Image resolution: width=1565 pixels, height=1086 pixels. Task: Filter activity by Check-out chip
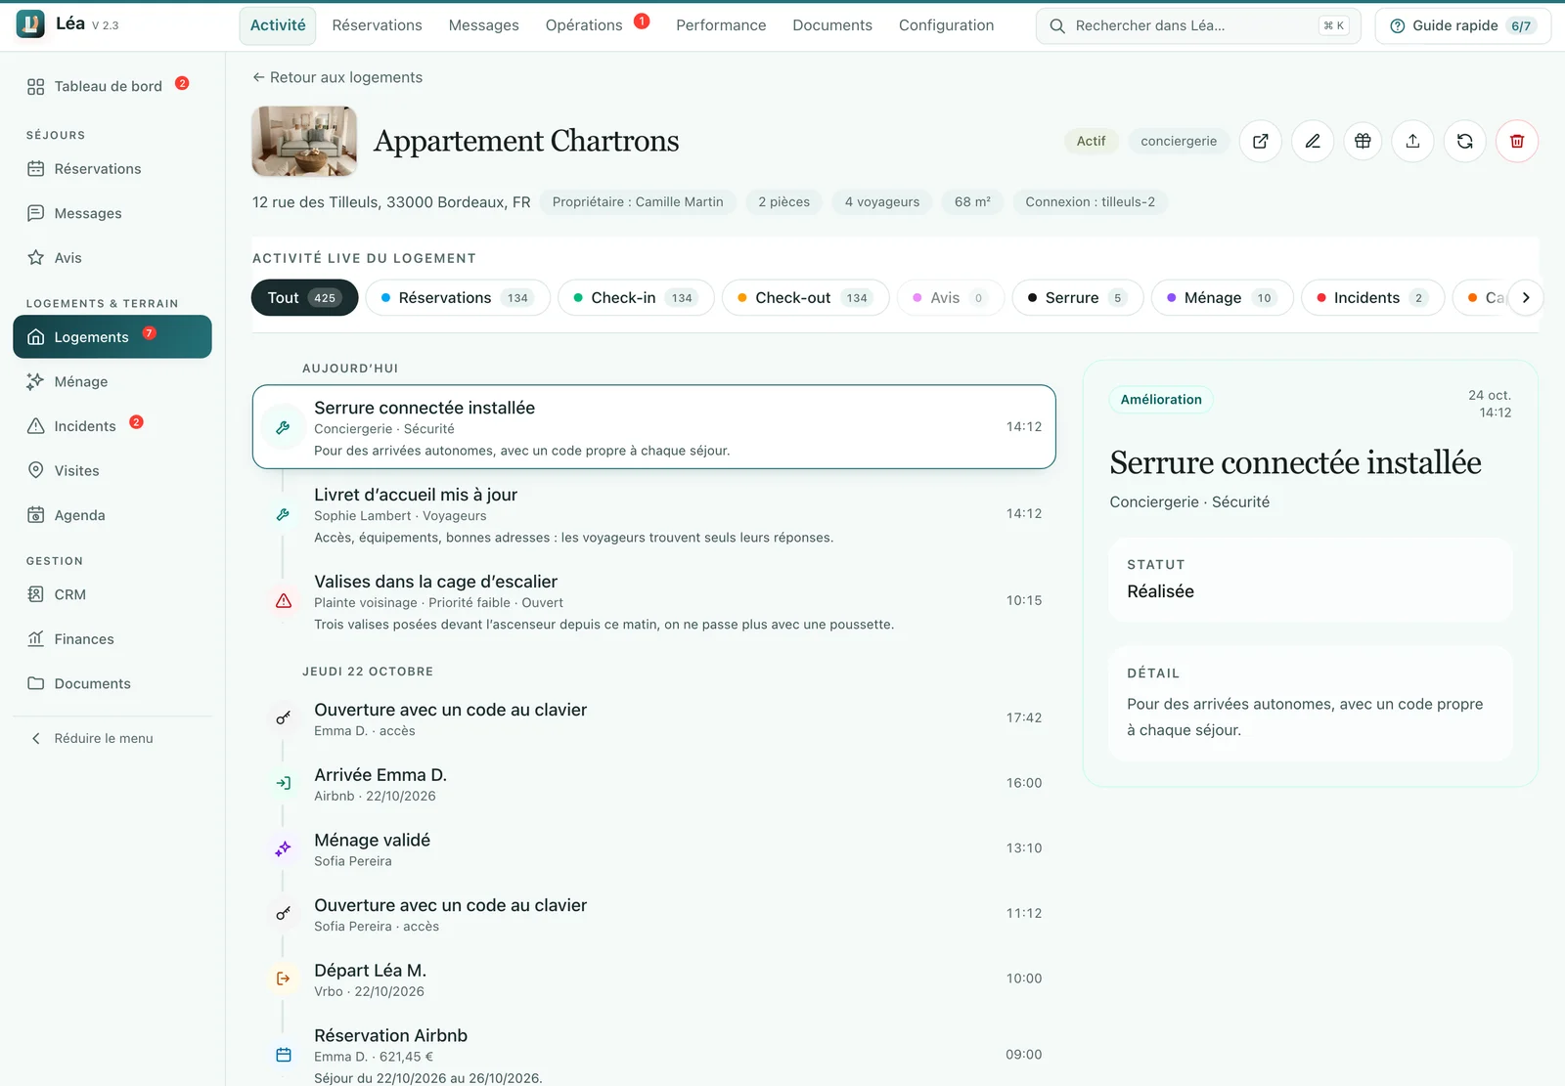coord(805,297)
